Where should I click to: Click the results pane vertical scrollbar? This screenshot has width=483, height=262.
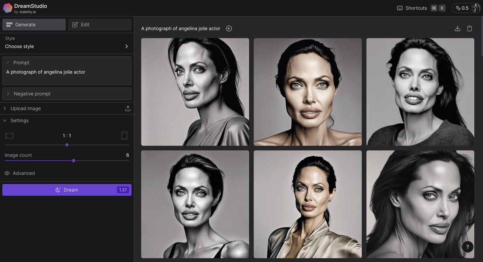481,37
